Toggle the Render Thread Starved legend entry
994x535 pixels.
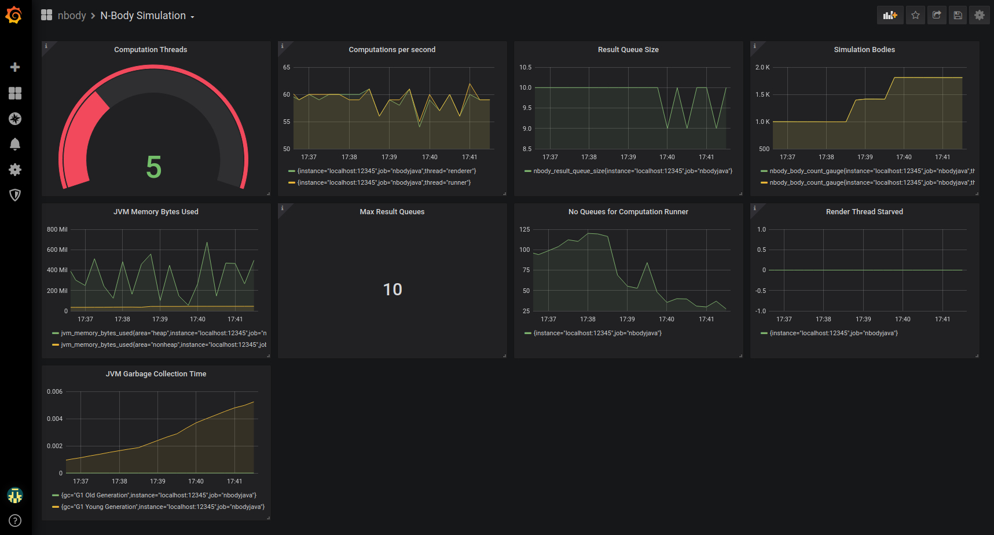pyautogui.click(x=834, y=334)
